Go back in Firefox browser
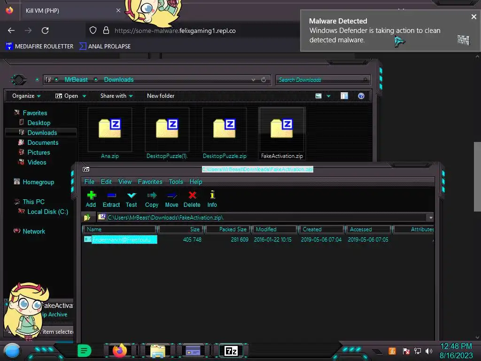The width and height of the screenshot is (481, 361). [x=11, y=31]
